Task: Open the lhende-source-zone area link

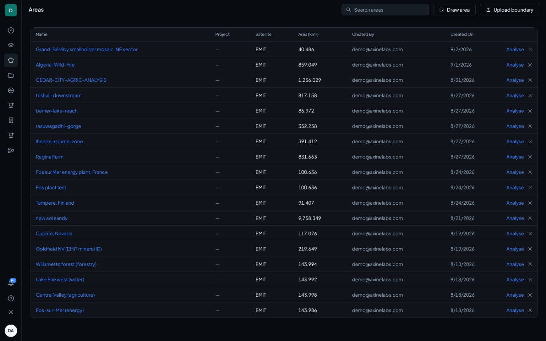Action: (x=59, y=141)
